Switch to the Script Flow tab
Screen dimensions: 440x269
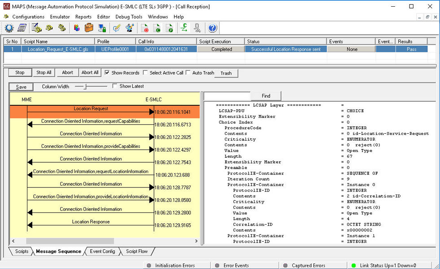(x=136, y=252)
